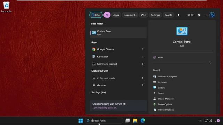Open recent item Uninstall a program
The image size is (223, 125).
(165, 76)
